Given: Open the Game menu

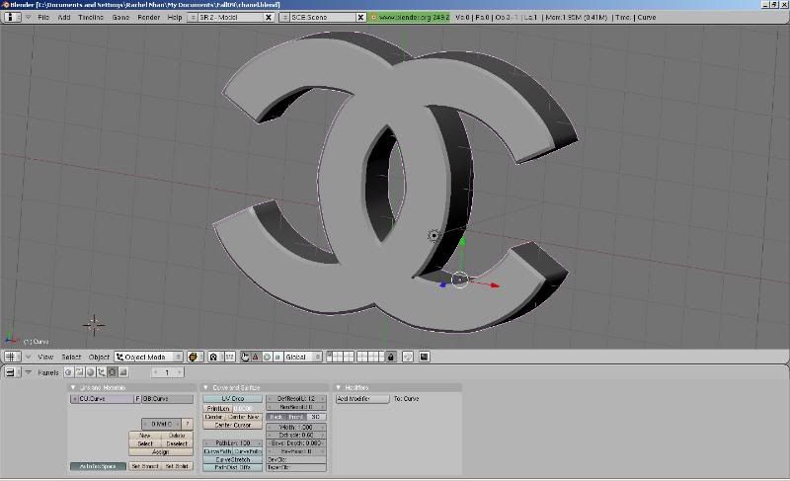Looking at the screenshot, I should click(120, 17).
